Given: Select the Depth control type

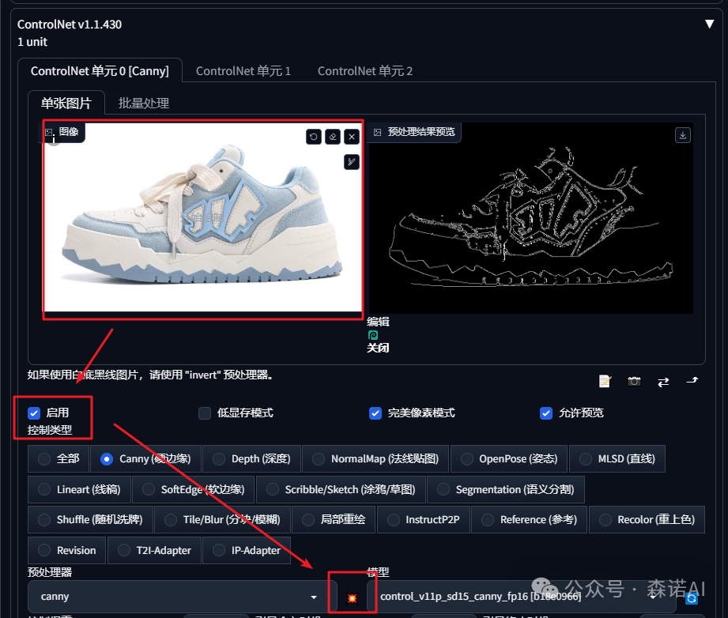Looking at the screenshot, I should tap(251, 458).
